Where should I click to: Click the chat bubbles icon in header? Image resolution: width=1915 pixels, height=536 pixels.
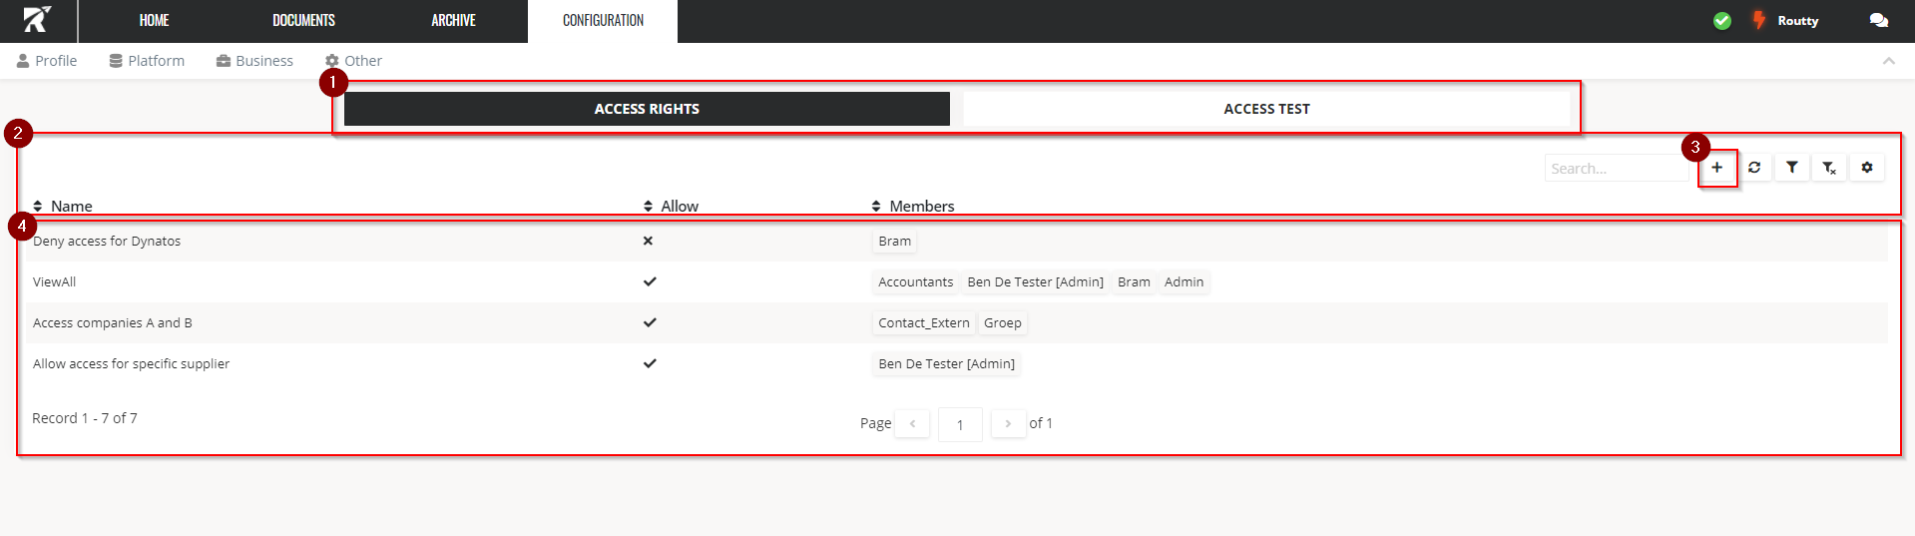coord(1878,21)
